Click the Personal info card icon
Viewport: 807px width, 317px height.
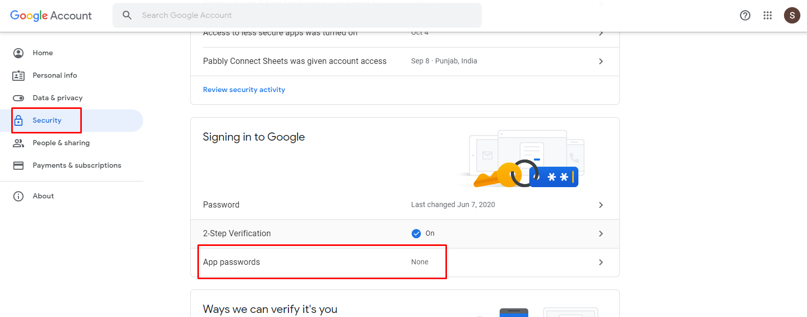(x=18, y=75)
